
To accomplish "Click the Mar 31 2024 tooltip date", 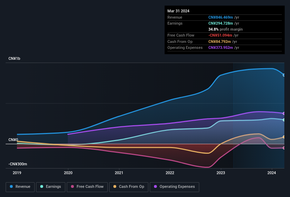I will coord(178,11).
